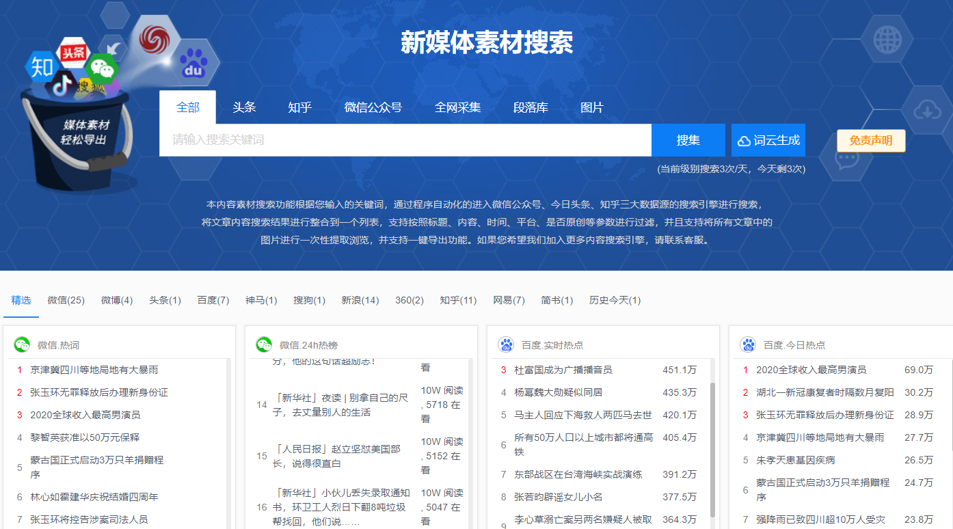Click the 百度.实时热点 list scrollbar
The image size is (953, 529).
tap(712, 449)
